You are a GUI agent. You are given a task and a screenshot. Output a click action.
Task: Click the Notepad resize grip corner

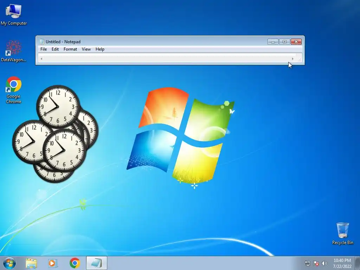click(300, 59)
